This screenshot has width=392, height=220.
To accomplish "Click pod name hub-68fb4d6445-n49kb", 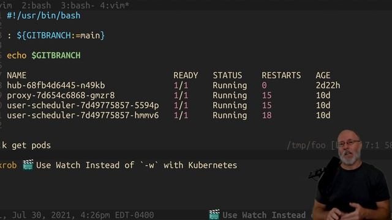I will 56,86.
